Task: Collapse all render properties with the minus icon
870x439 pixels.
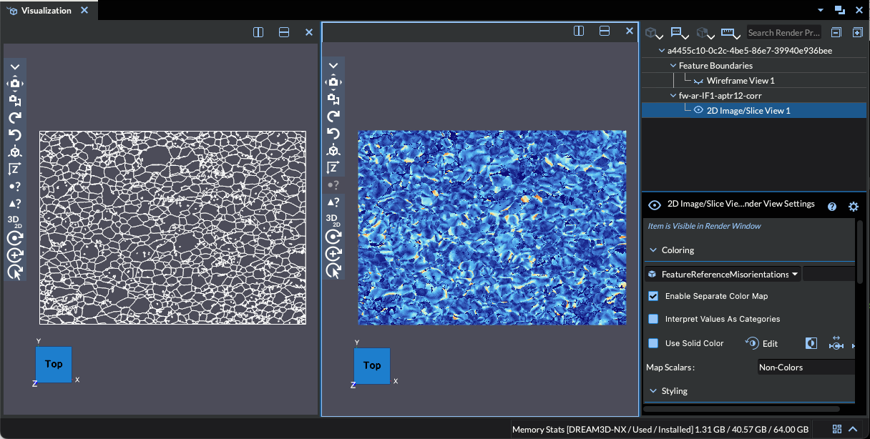Action: click(x=836, y=32)
